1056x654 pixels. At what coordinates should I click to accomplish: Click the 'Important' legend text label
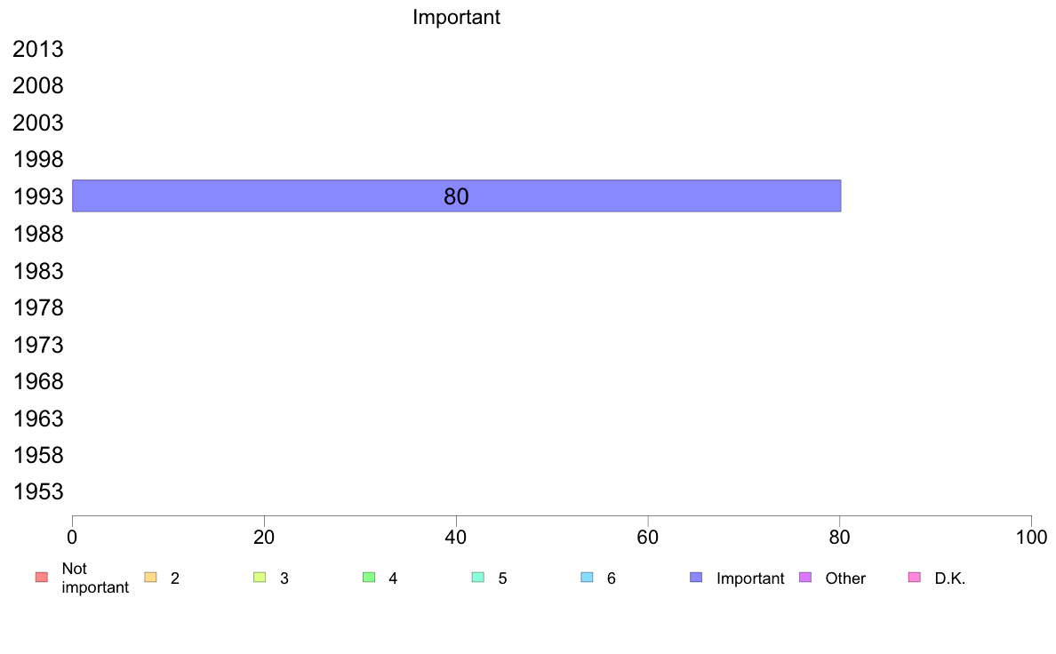(750, 578)
